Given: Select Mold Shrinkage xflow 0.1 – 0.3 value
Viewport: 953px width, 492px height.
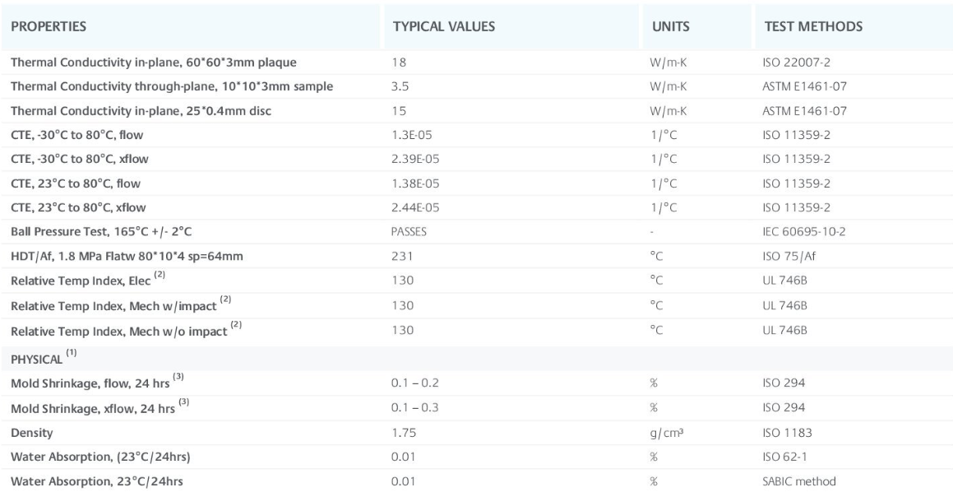Looking at the screenshot, I should [x=415, y=407].
